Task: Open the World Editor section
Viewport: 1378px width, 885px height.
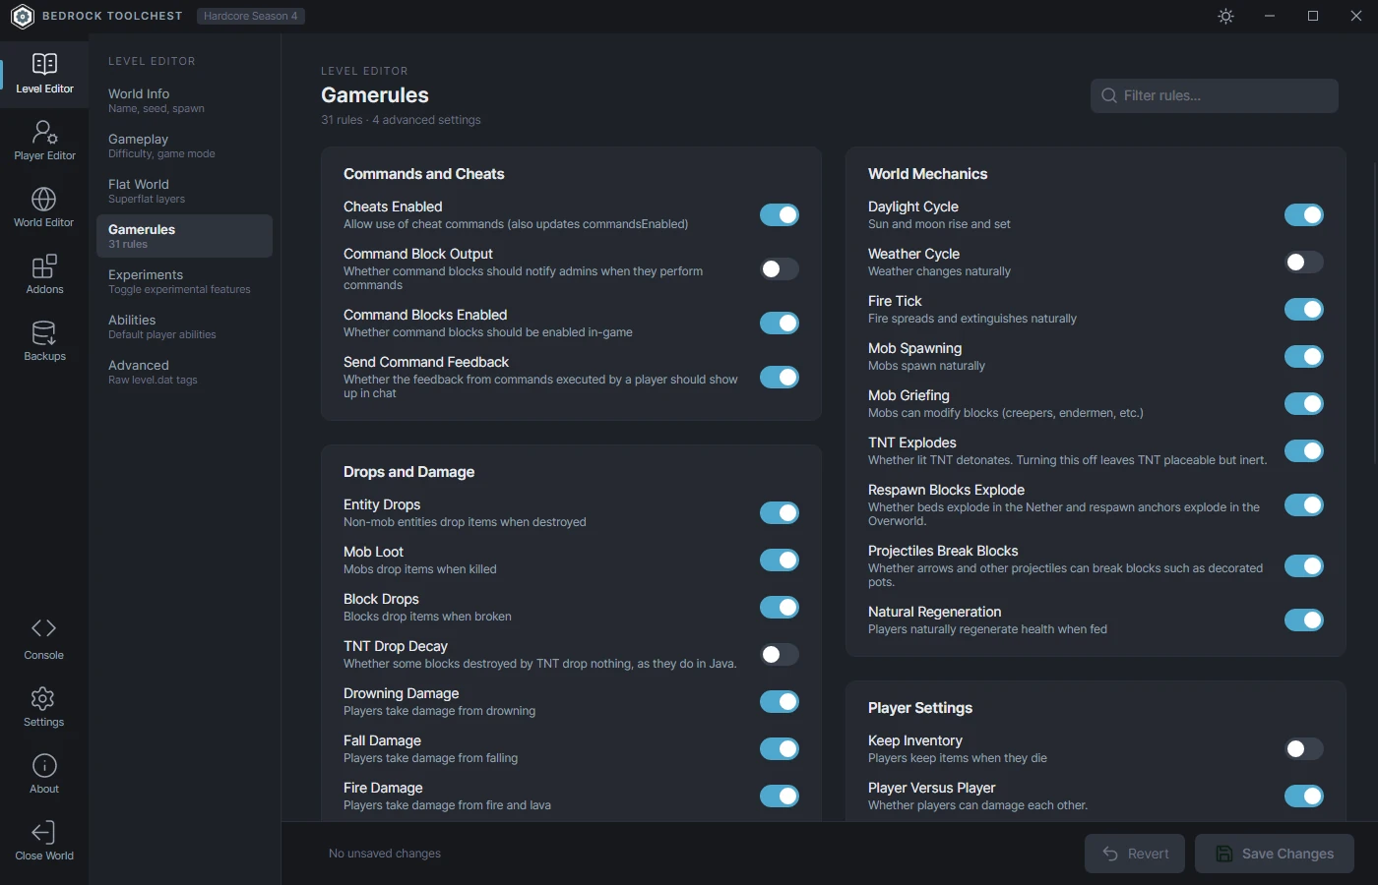Action: coord(44,207)
